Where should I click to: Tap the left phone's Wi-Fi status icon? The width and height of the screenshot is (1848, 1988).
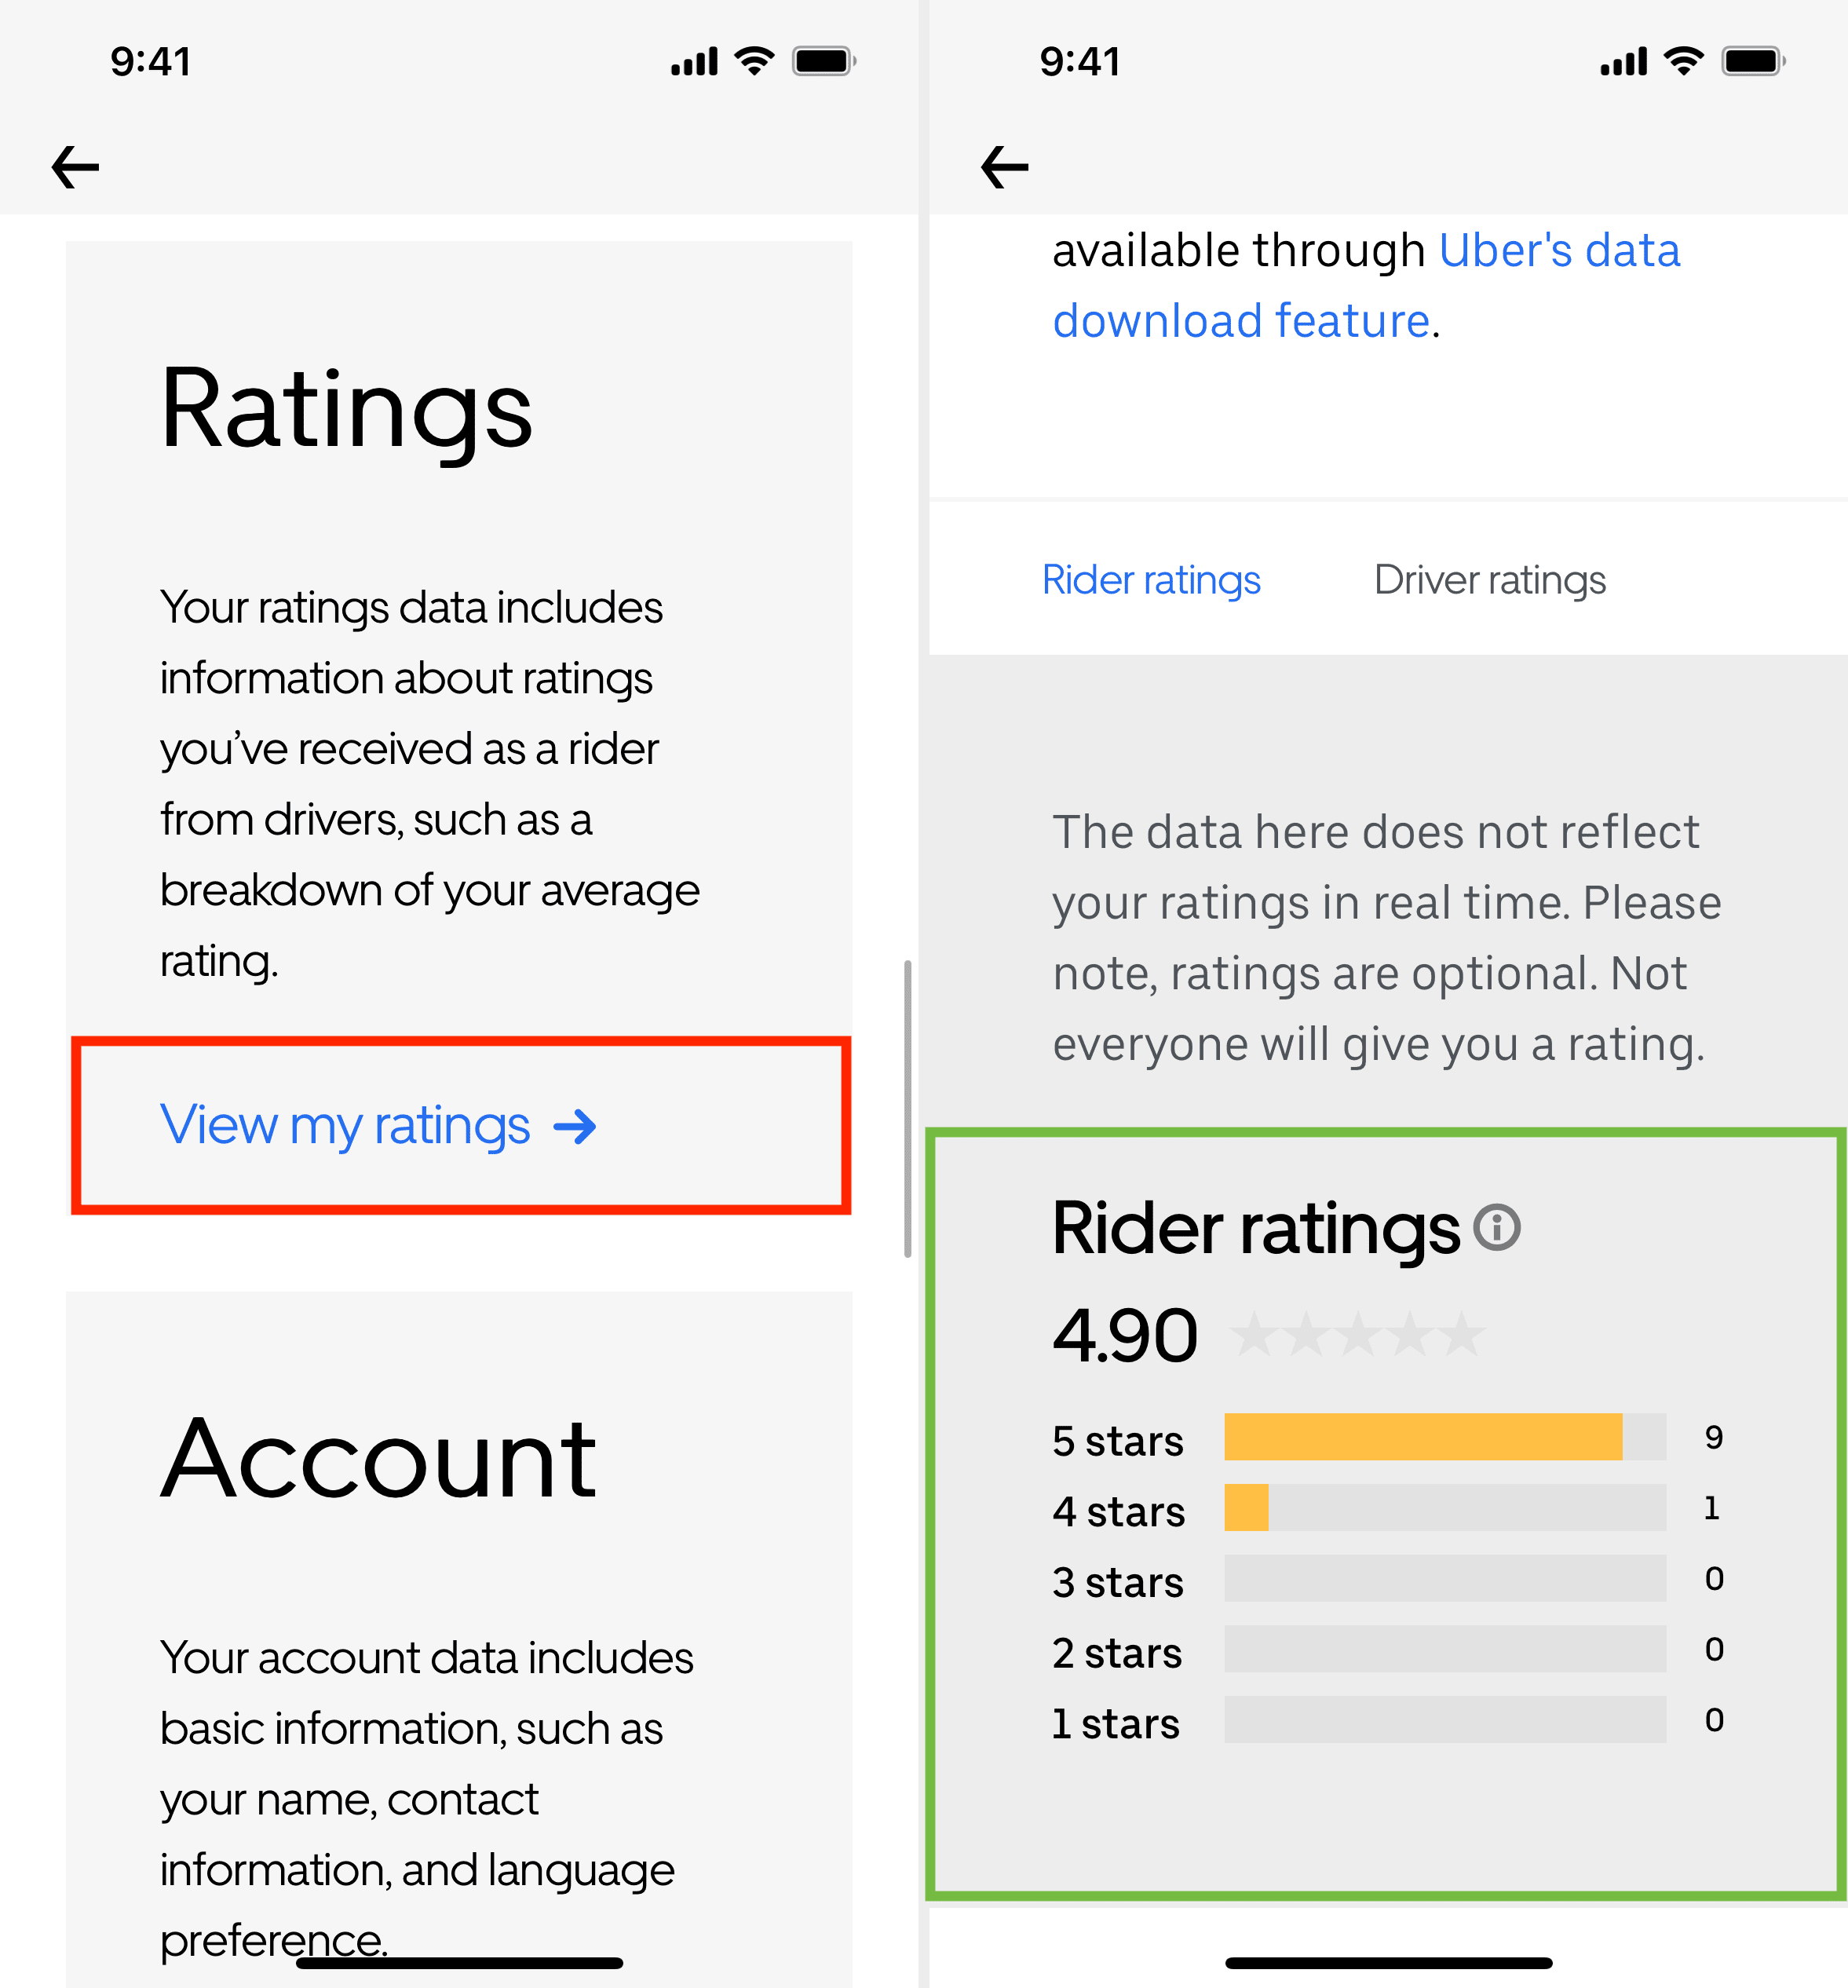coord(754,61)
